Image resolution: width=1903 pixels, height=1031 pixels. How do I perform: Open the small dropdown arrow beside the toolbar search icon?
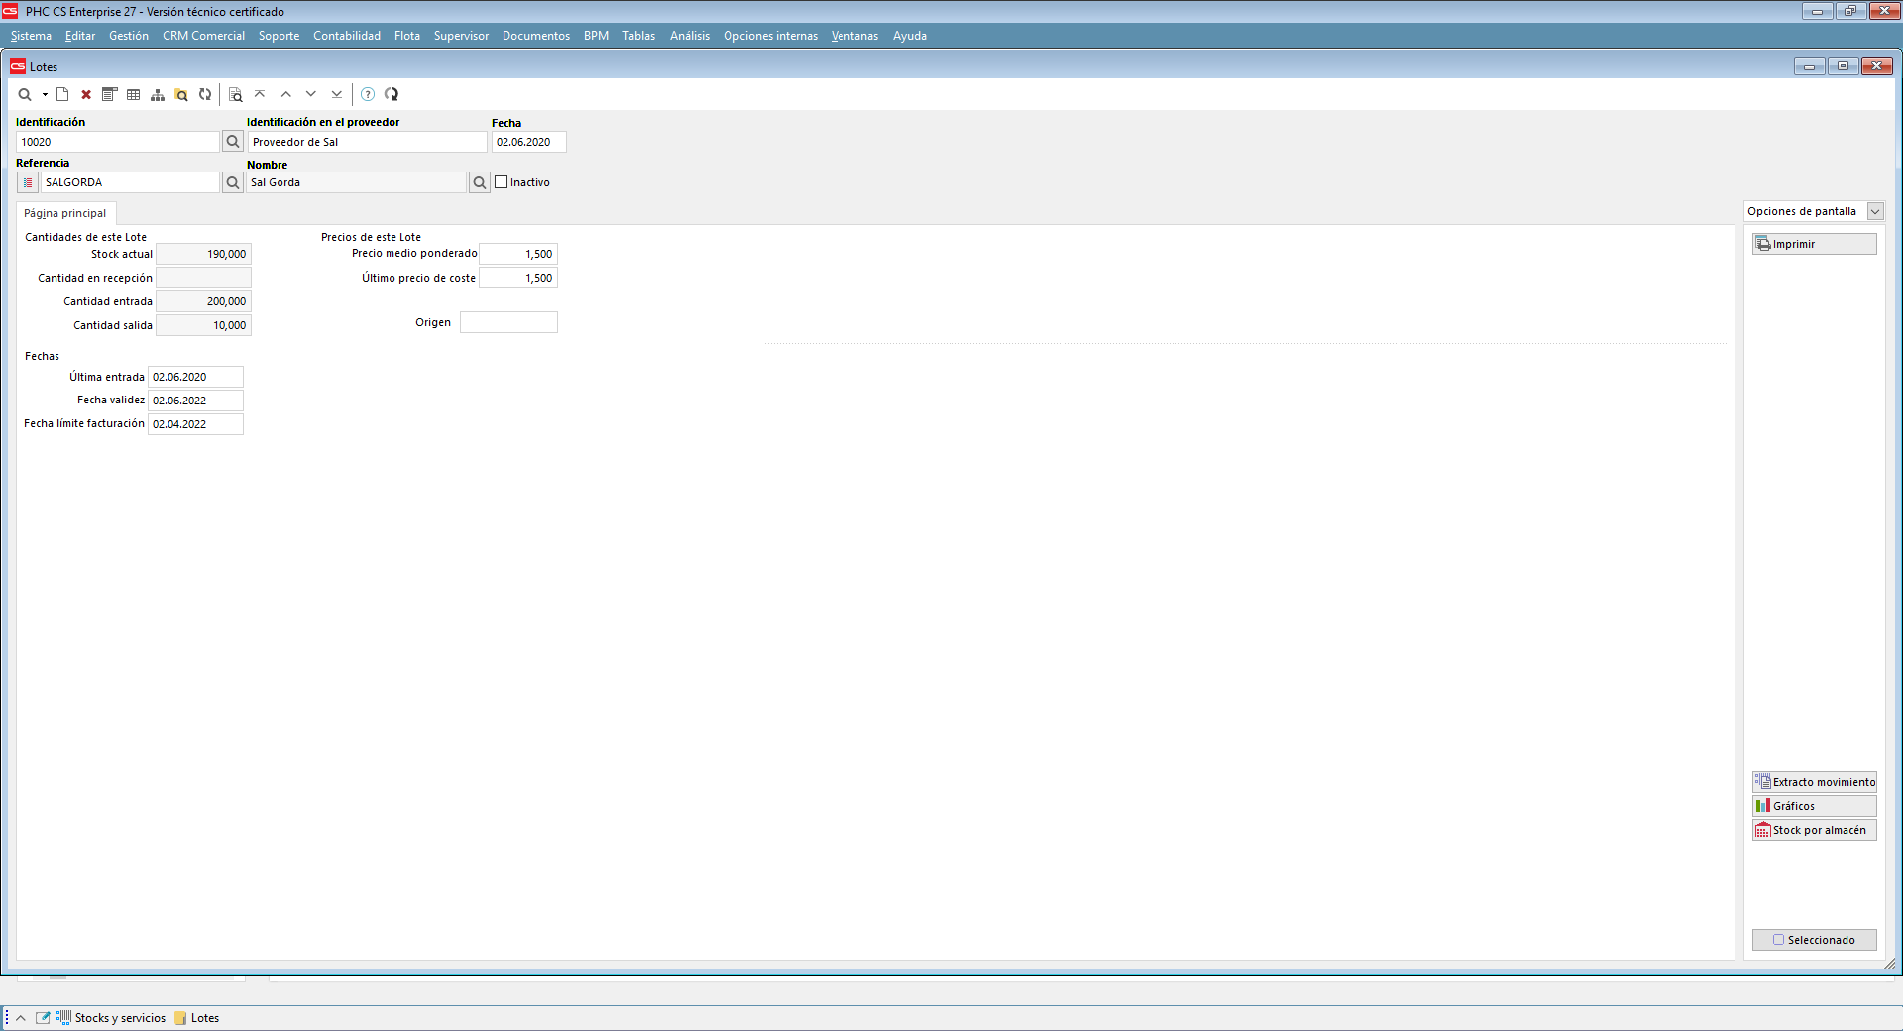pos(45,95)
